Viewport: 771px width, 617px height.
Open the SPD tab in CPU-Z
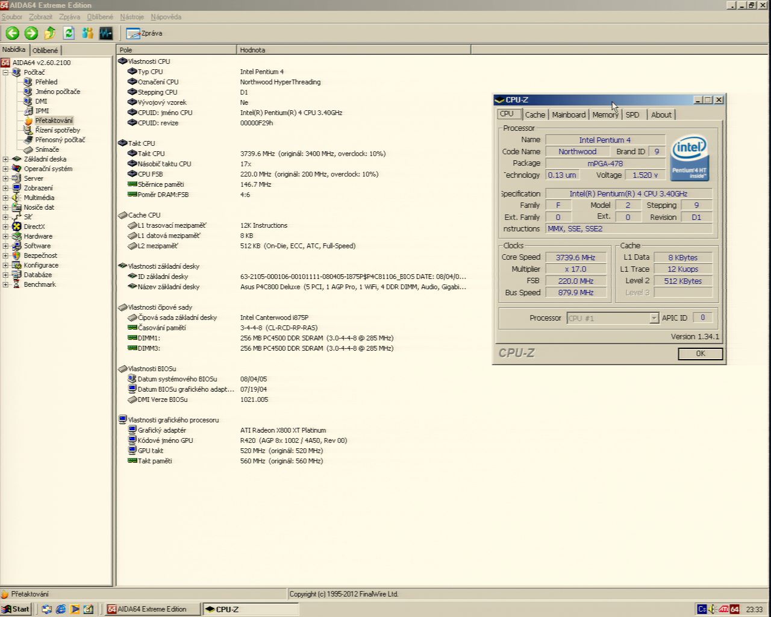[632, 114]
